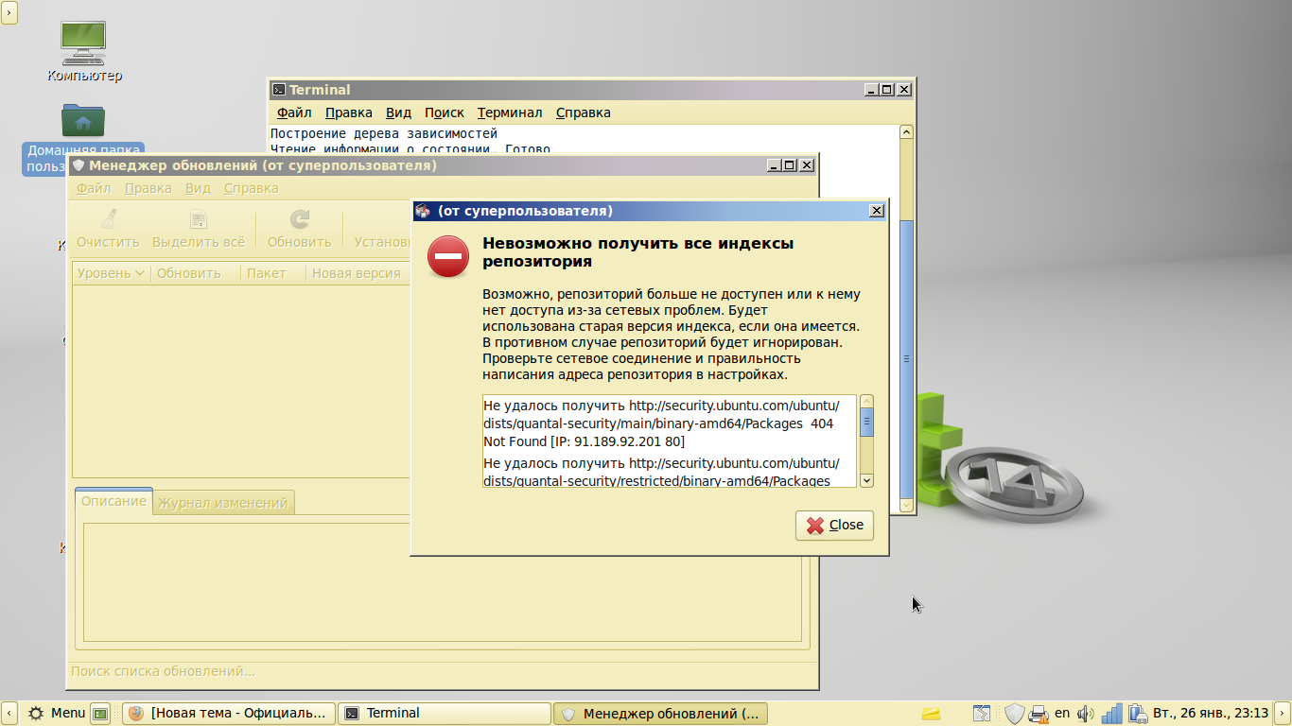Screen dimensions: 1292x726
Task: Switch to Firefox window in the taskbar
Action: (230, 713)
